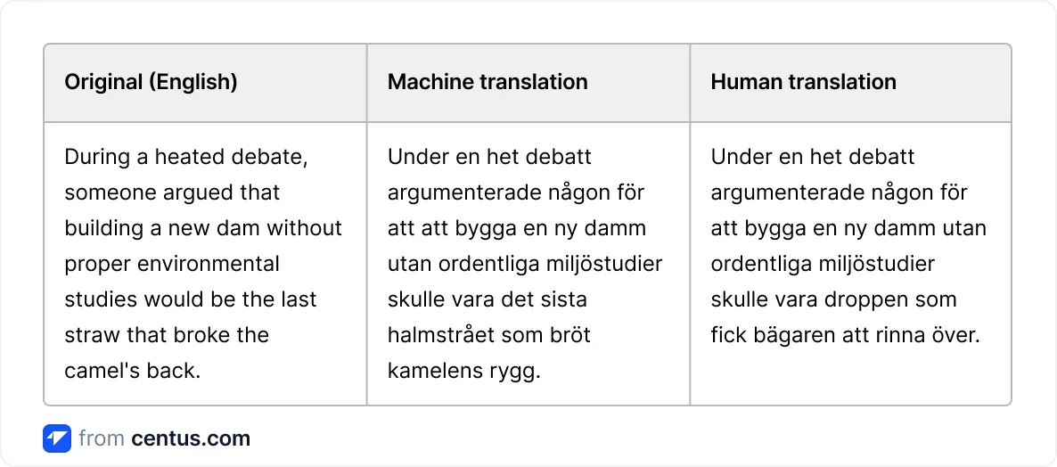Click the blue Centus logo icon
Viewport: 1057px width, 467px height.
pyautogui.click(x=56, y=438)
